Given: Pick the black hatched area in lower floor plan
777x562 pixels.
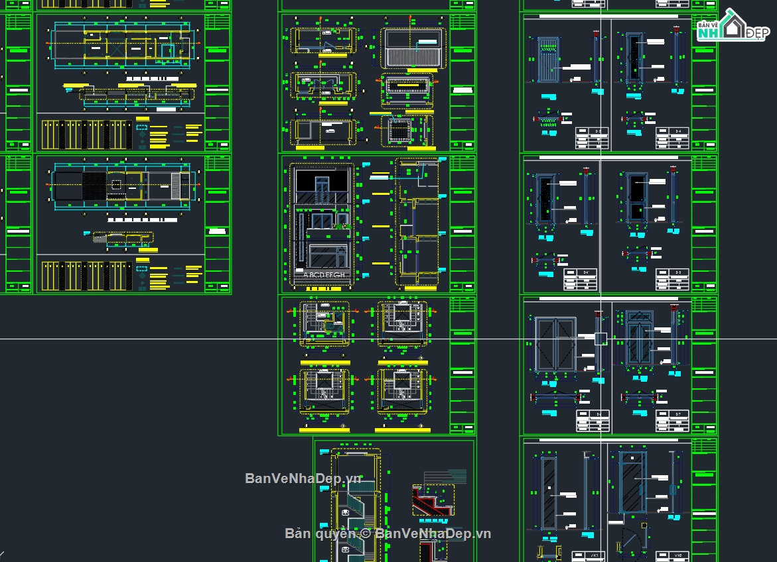Looking at the screenshot, I should click(x=94, y=186).
